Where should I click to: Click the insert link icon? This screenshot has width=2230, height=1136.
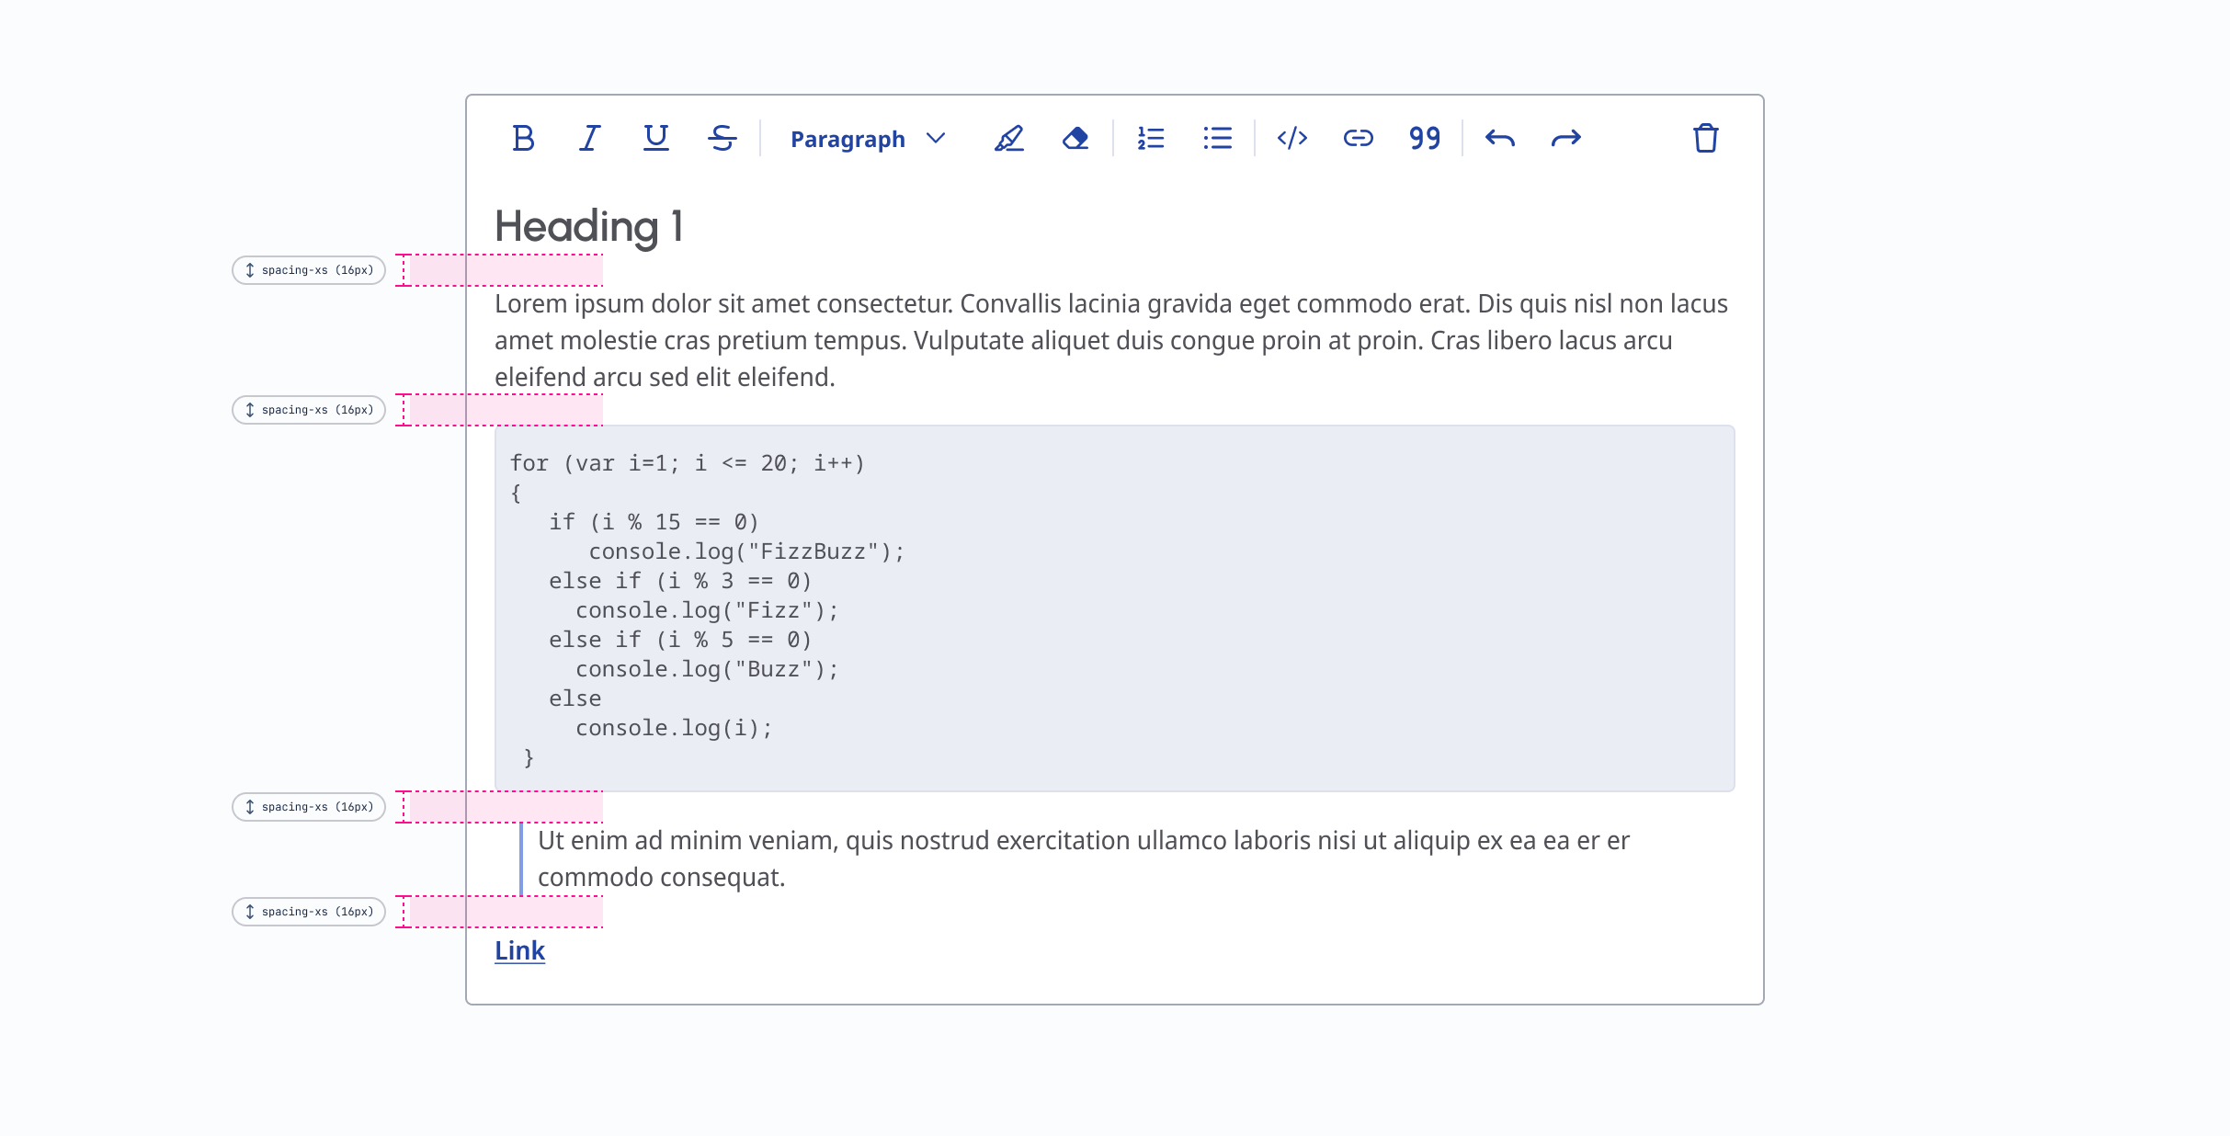coord(1358,139)
